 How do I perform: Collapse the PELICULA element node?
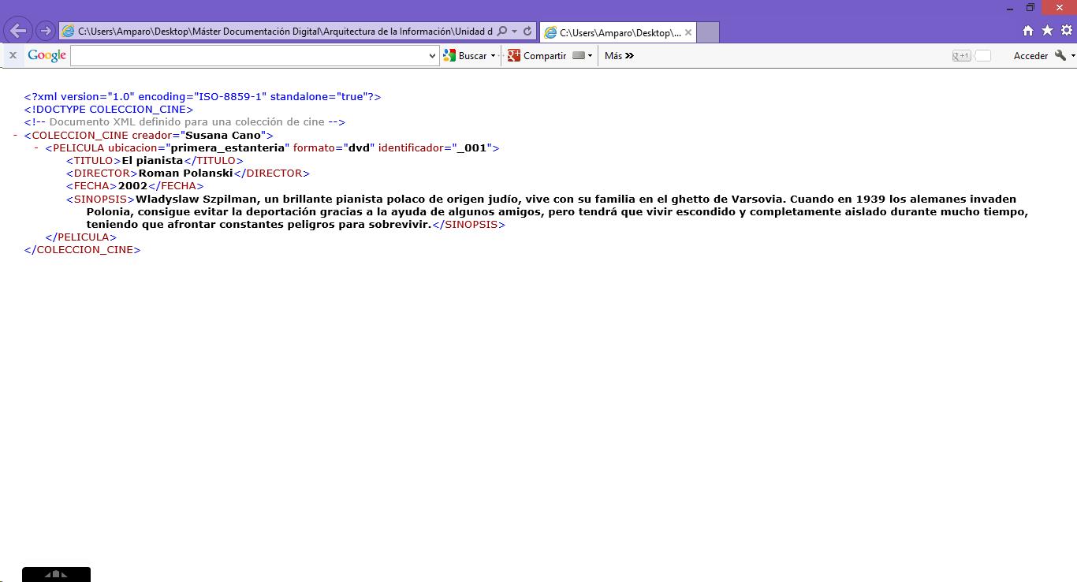click(36, 147)
